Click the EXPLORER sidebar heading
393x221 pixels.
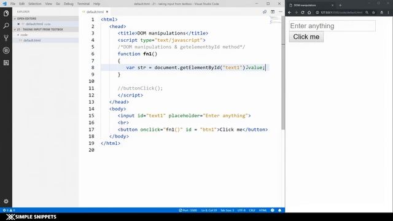pyautogui.click(x=23, y=12)
